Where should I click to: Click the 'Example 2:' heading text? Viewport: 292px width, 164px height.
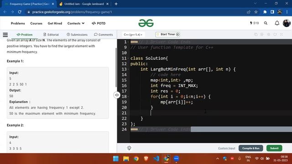[15, 125]
